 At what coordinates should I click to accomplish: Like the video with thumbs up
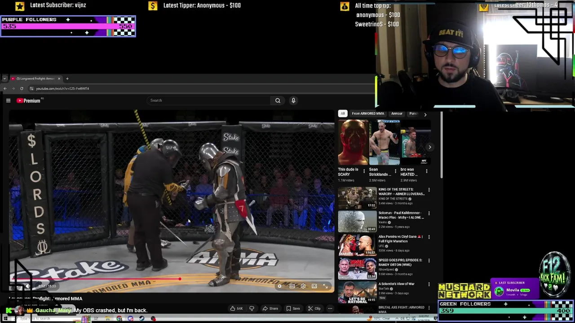click(237, 309)
